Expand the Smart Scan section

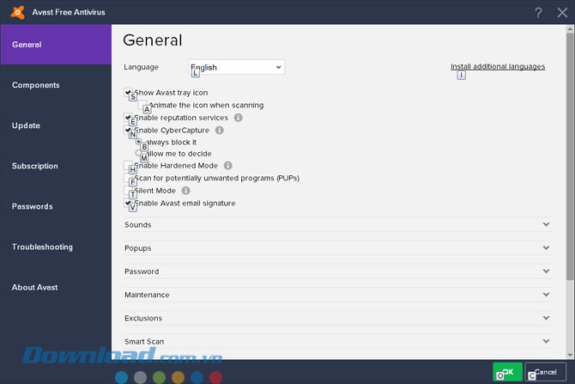click(338, 341)
